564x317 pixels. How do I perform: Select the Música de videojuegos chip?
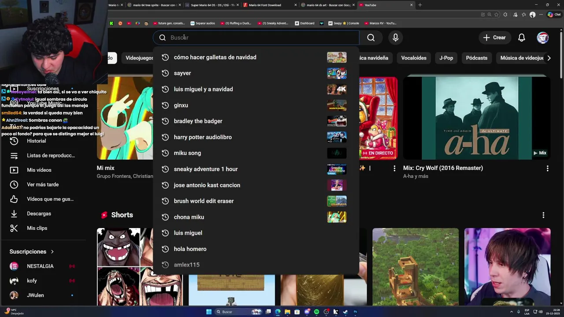(x=520, y=58)
